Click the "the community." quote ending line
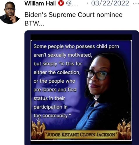139x145 pixels. click(x=52, y=116)
